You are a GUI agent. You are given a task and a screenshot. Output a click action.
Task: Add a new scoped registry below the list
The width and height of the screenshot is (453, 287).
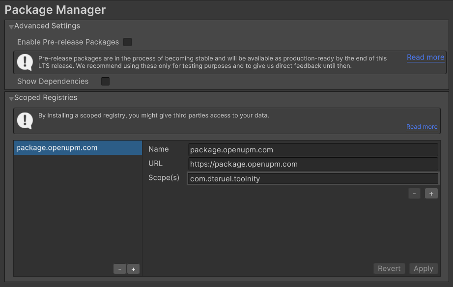coord(133,269)
